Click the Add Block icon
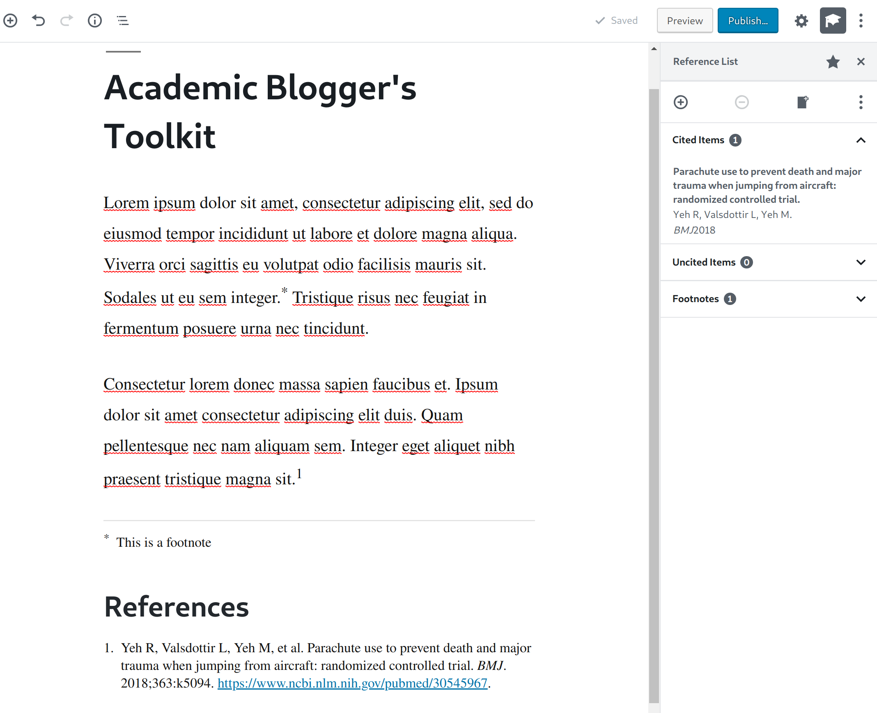Viewport: 877px width, 713px height. pos(11,20)
